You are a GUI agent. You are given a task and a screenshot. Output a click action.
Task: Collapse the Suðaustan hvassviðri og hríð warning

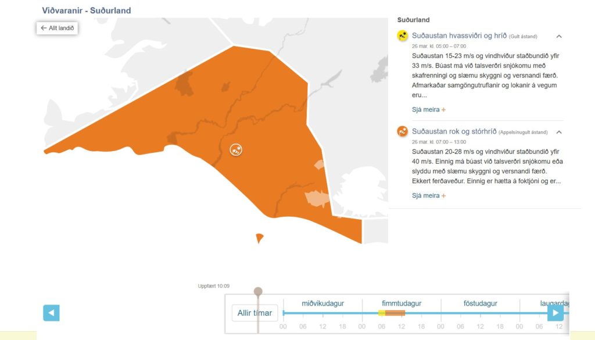pos(559,36)
